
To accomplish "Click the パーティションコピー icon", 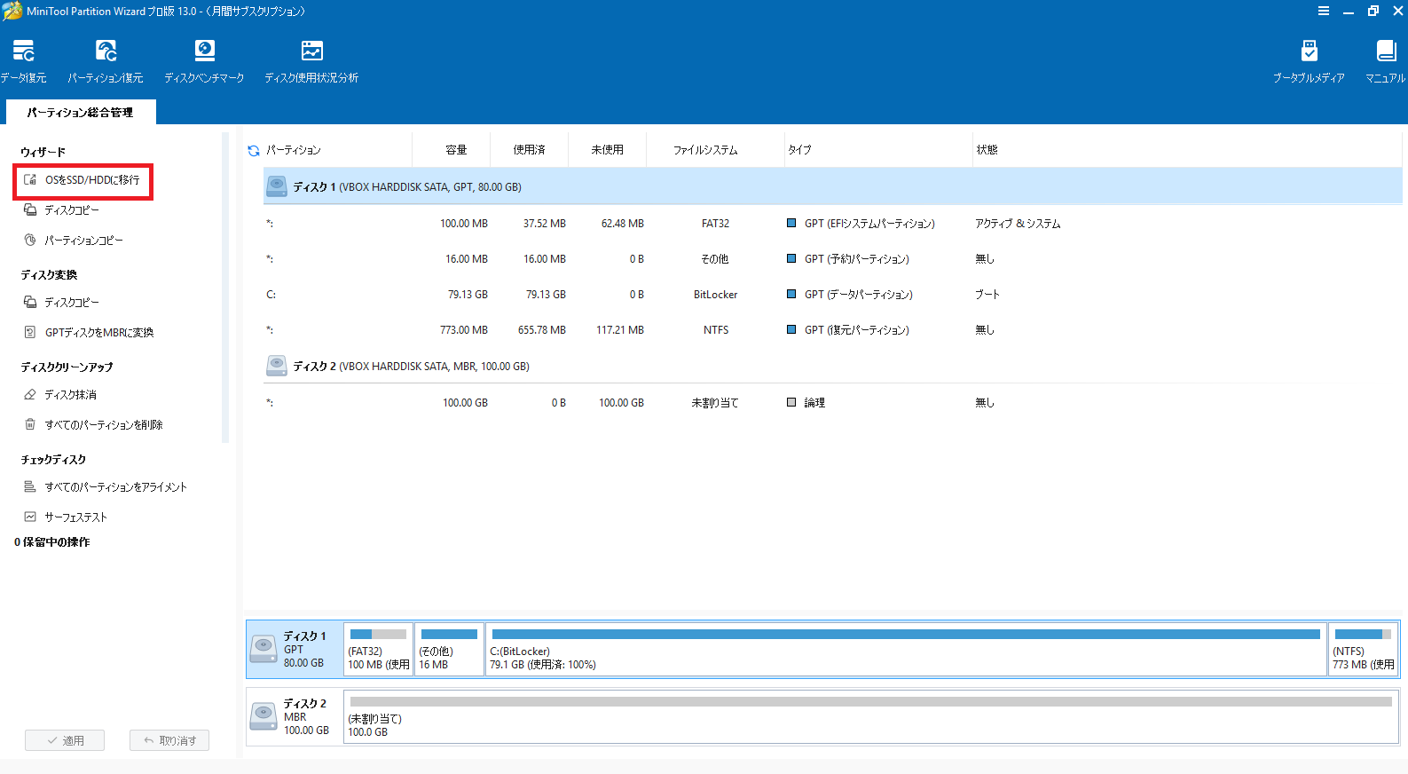I will point(30,240).
